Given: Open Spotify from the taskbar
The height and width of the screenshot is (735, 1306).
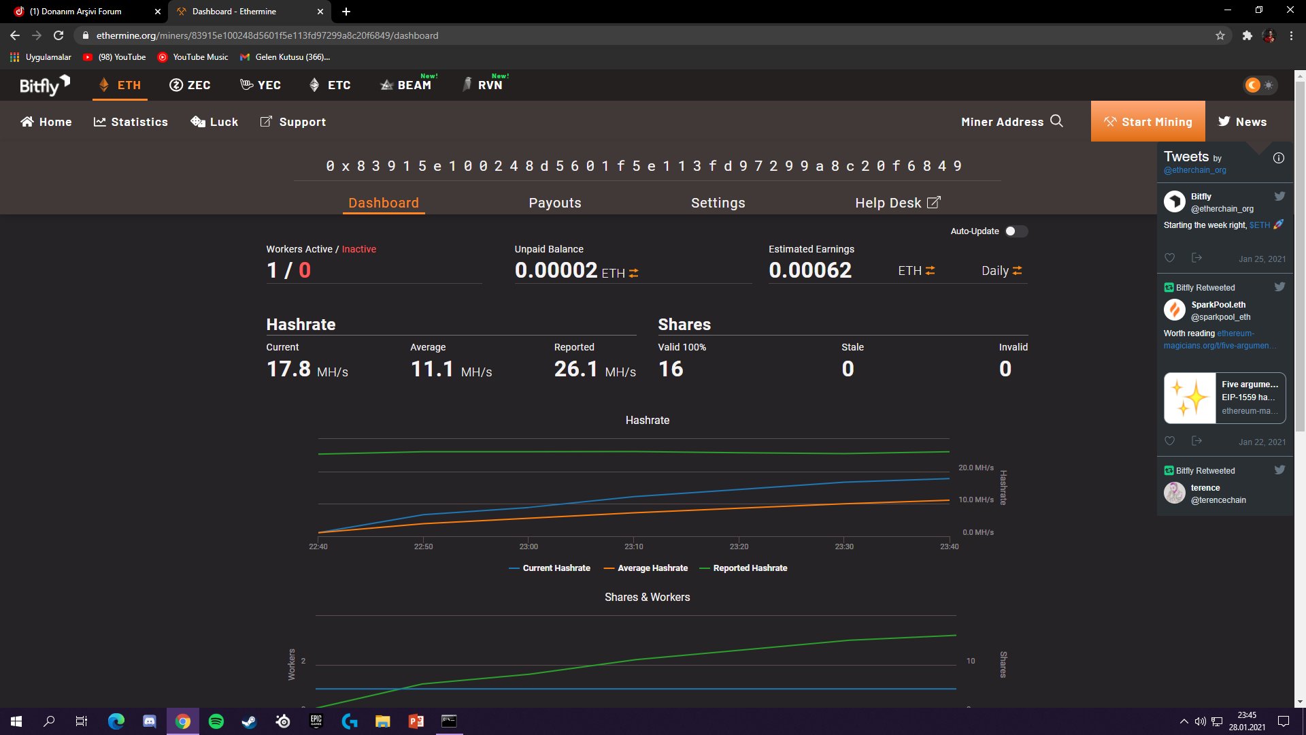Looking at the screenshot, I should tap(216, 721).
